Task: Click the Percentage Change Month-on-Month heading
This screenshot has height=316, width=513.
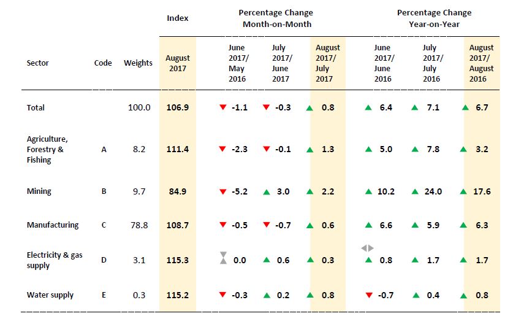Action: pos(276,18)
